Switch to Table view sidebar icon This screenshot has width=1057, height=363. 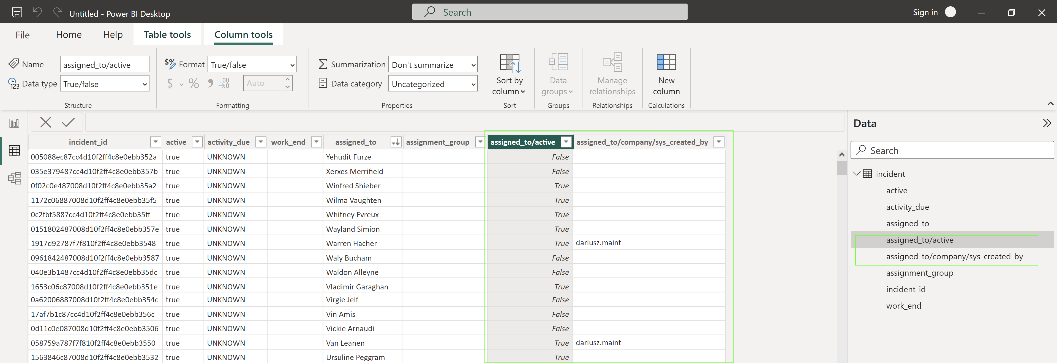[14, 150]
